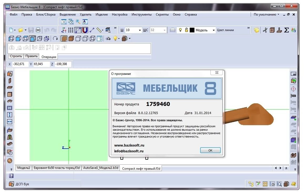The height and width of the screenshot is (195, 304).
Task: Click the brown sphere icon in left toolbar
Action: 10,161
